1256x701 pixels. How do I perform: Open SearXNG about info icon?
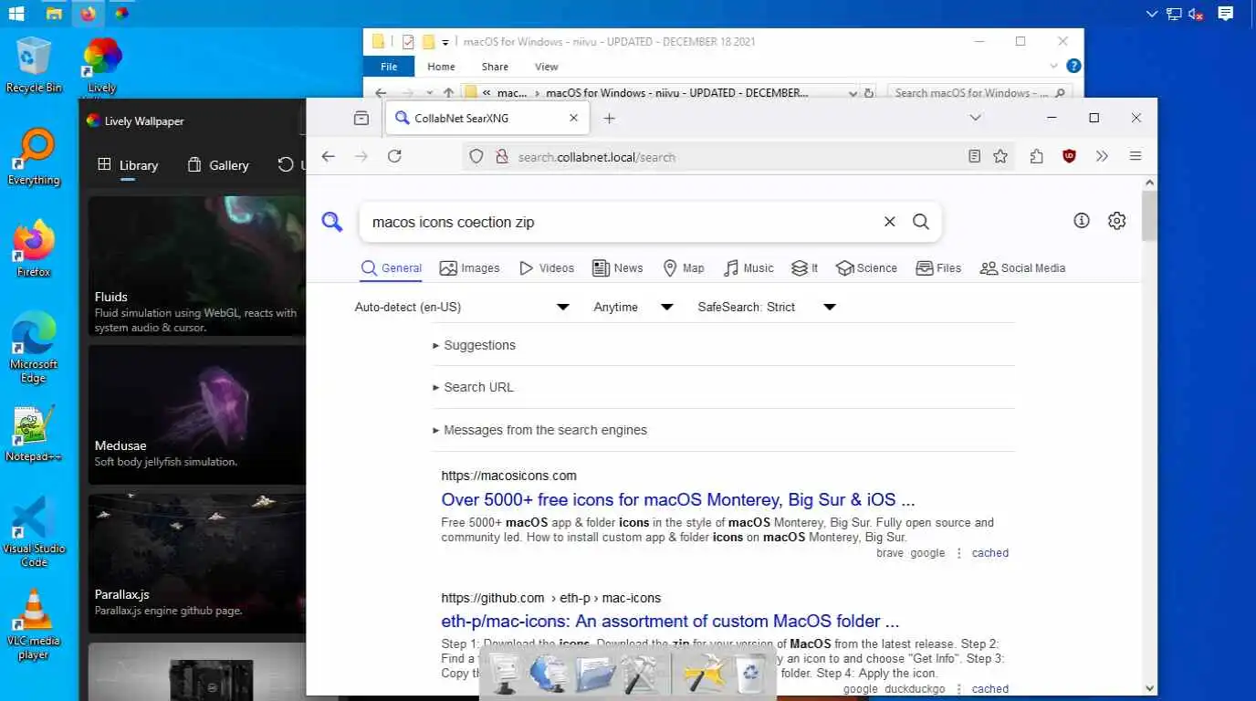click(1082, 221)
